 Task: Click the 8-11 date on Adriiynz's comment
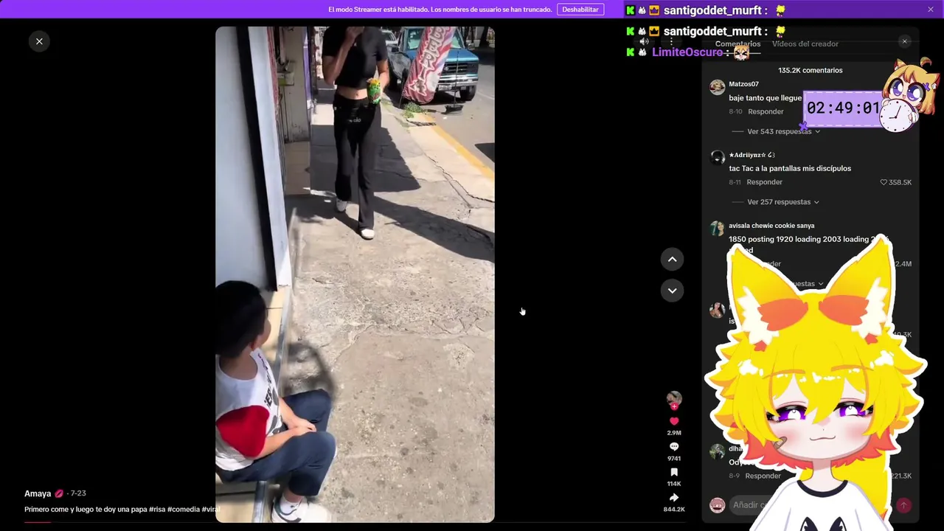(735, 182)
